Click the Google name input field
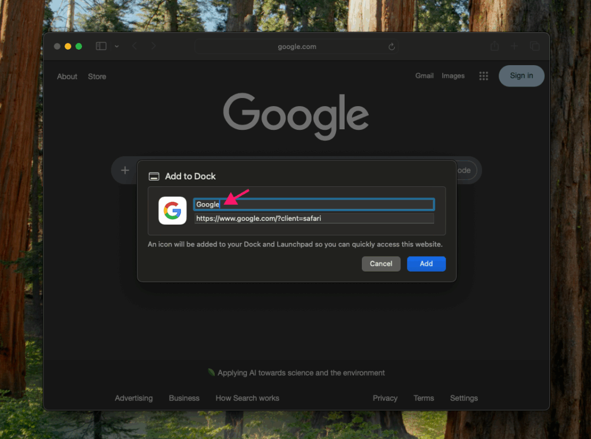Image resolution: width=591 pixels, height=439 pixels. pos(314,204)
